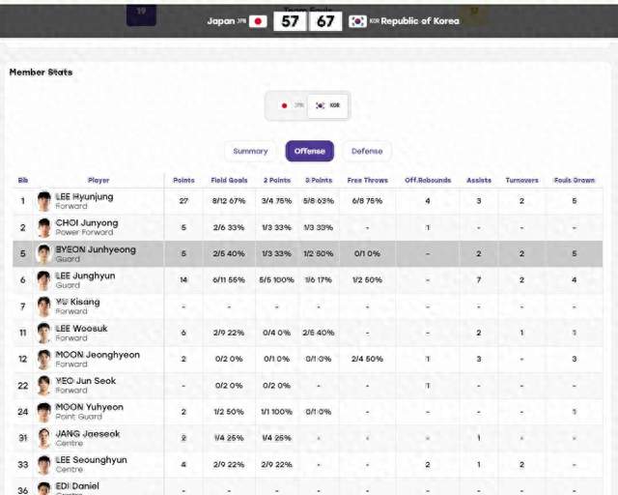The height and width of the screenshot is (495, 618).
Task: Open EDI Daniel player name
Action: tap(77, 486)
